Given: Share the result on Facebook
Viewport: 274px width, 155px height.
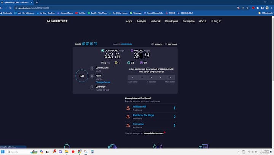Looking at the screenshot, I should tap(91, 44).
